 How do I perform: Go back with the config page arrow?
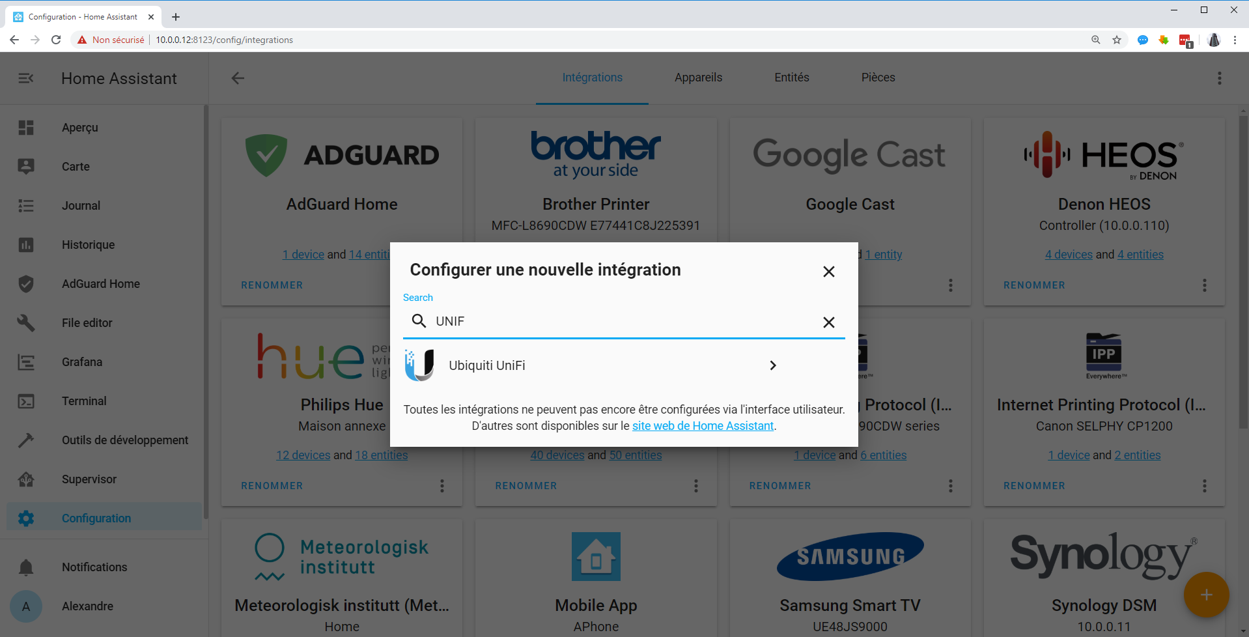pos(238,78)
